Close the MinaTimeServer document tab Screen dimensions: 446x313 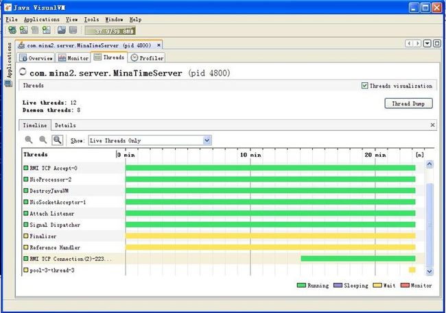[159, 45]
